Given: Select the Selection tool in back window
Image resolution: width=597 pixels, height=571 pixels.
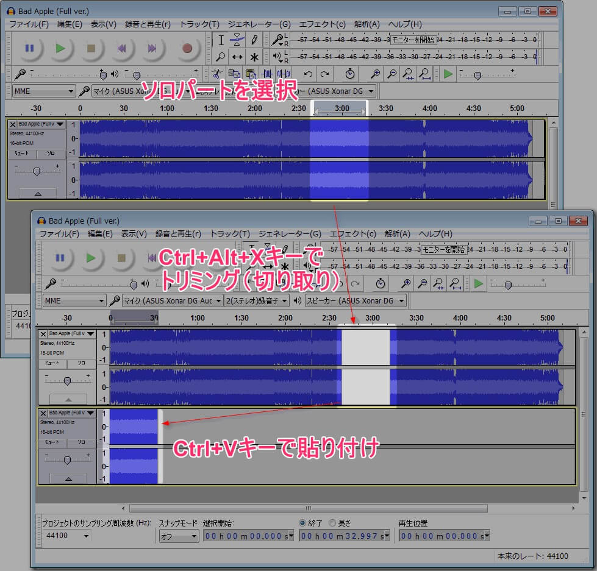Looking at the screenshot, I should coord(221,40).
